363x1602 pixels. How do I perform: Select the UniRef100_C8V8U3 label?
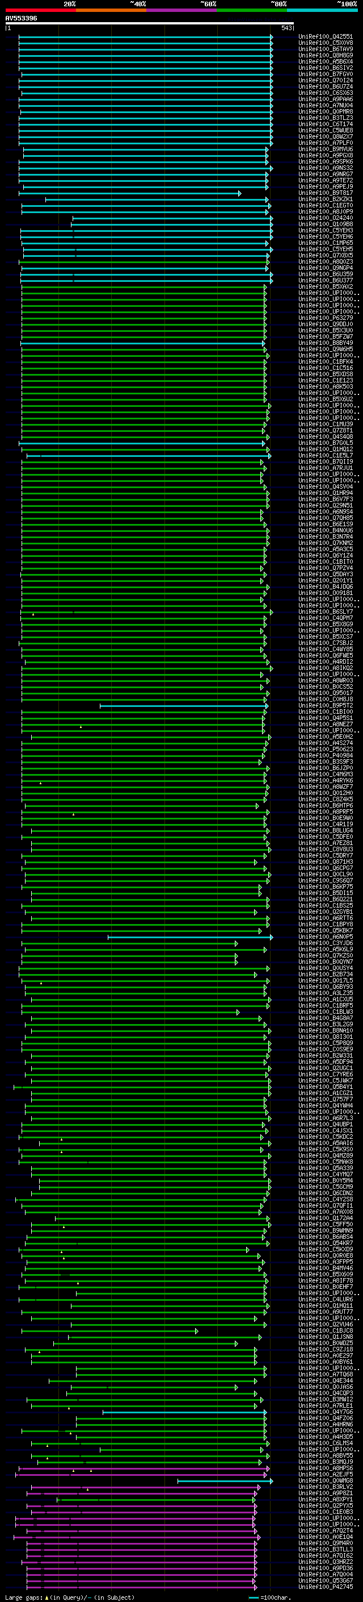coord(325,850)
